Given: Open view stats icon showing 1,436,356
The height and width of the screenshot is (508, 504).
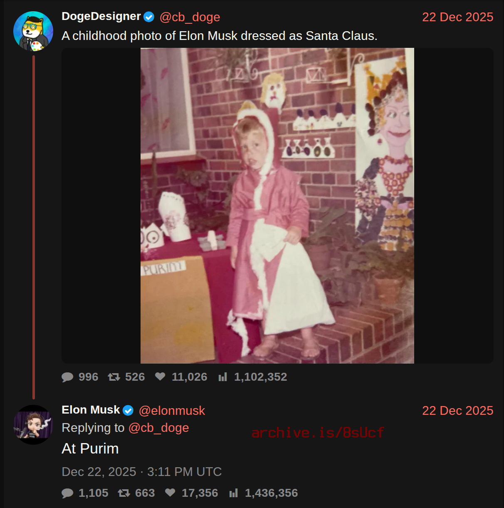Looking at the screenshot, I should pyautogui.click(x=234, y=493).
